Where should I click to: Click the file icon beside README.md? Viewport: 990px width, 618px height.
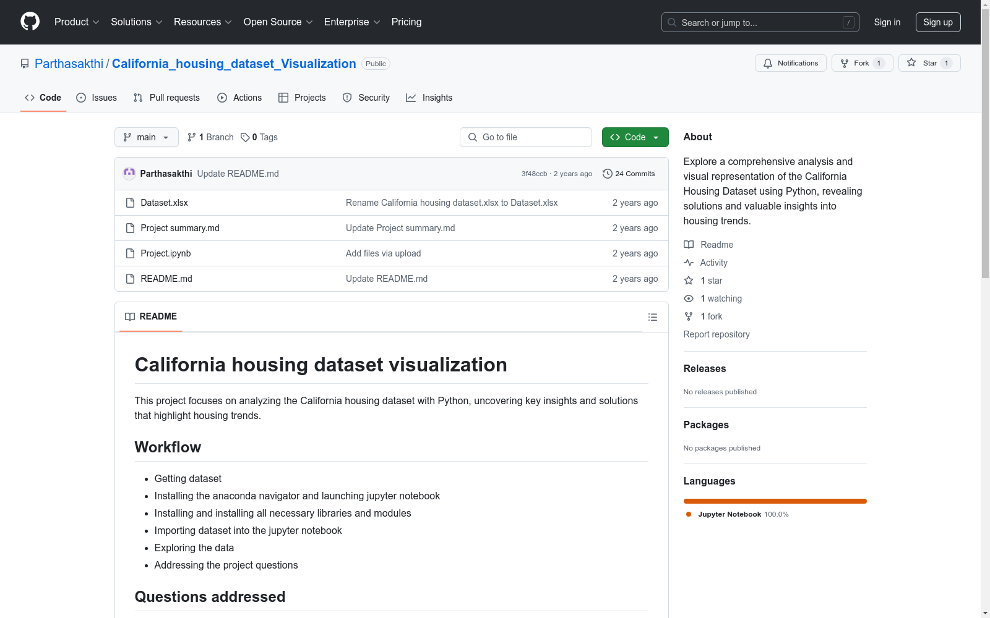pyautogui.click(x=130, y=279)
